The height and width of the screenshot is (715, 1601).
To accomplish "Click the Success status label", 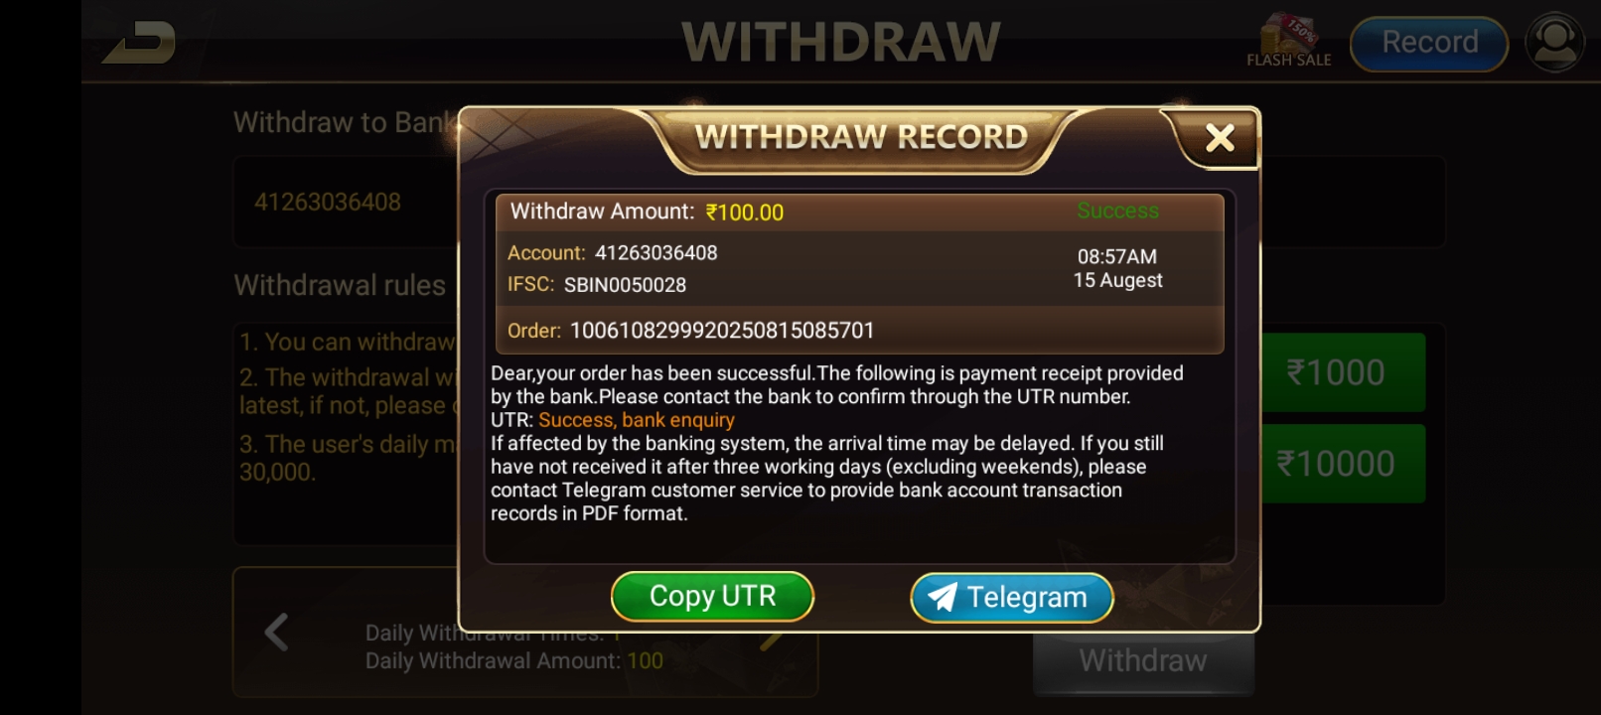I will click(x=1117, y=211).
